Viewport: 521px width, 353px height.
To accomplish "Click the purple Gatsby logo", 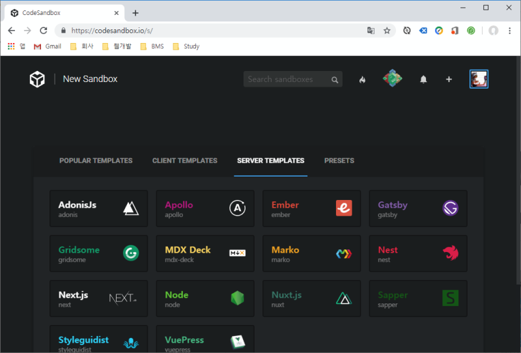I will [450, 208].
